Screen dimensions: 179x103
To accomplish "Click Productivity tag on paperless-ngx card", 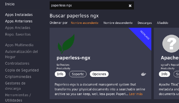I will (x=63, y=68).
